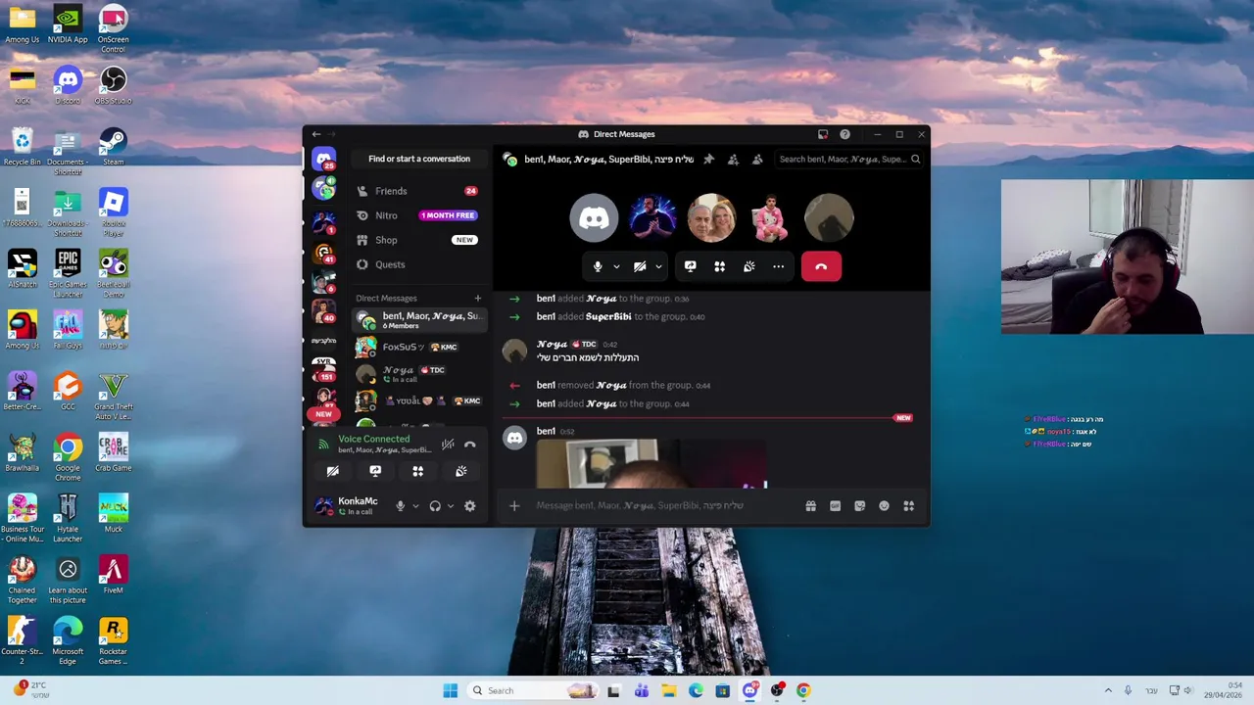The image size is (1254, 705).
Task: Open output device options next to headphones
Action: (x=451, y=506)
